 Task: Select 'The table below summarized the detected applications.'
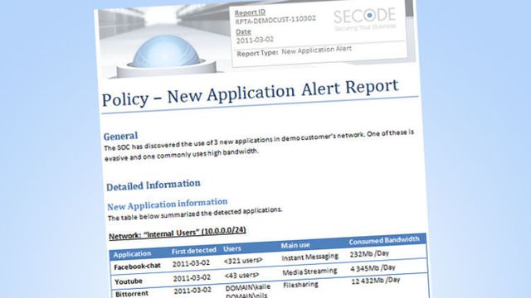195,214
